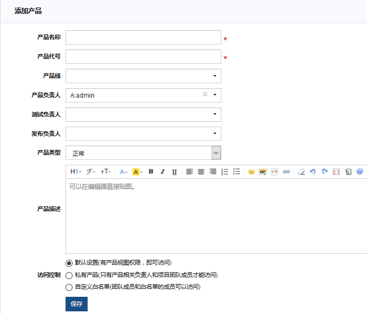
Task: Open the editor help icon
Action: (x=359, y=172)
